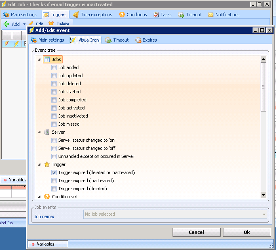Image resolution: width=276 pixels, height=250 pixels.
Task: Click the Expires clock icon
Action: pos(138,40)
